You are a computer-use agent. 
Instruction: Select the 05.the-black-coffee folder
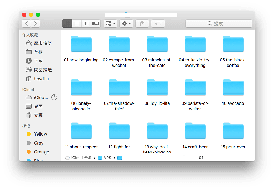233,44
